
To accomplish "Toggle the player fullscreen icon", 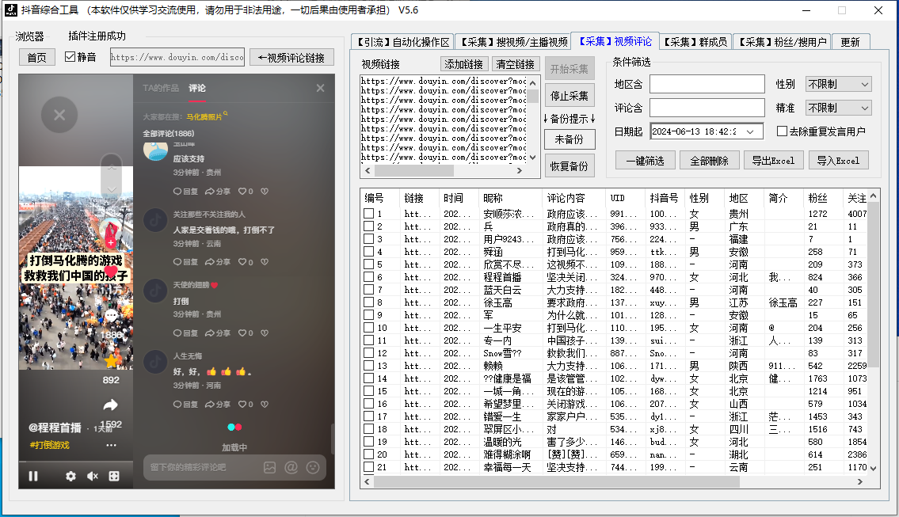I will click(114, 477).
